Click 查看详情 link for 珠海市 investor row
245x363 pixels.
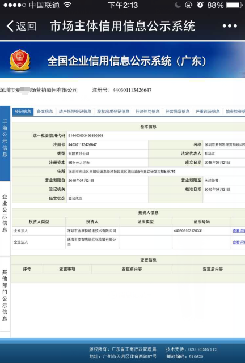click(x=239, y=242)
